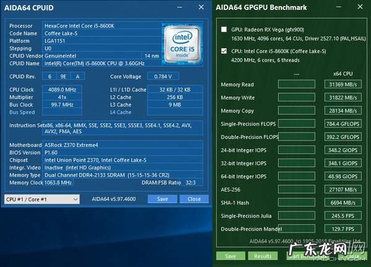Select the 32-bit Integer IOPS result 348.1 GIOPS

343,163
